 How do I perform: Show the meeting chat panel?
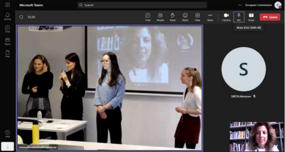click(148, 17)
